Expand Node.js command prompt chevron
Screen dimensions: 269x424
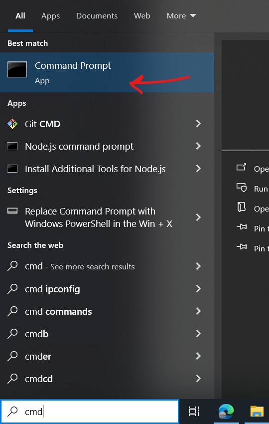click(x=198, y=146)
